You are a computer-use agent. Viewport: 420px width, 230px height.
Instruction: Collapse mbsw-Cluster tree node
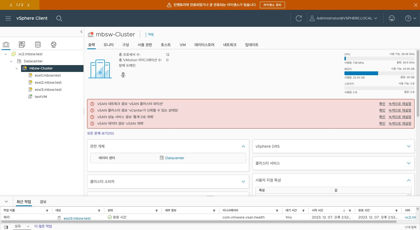pos(17,68)
